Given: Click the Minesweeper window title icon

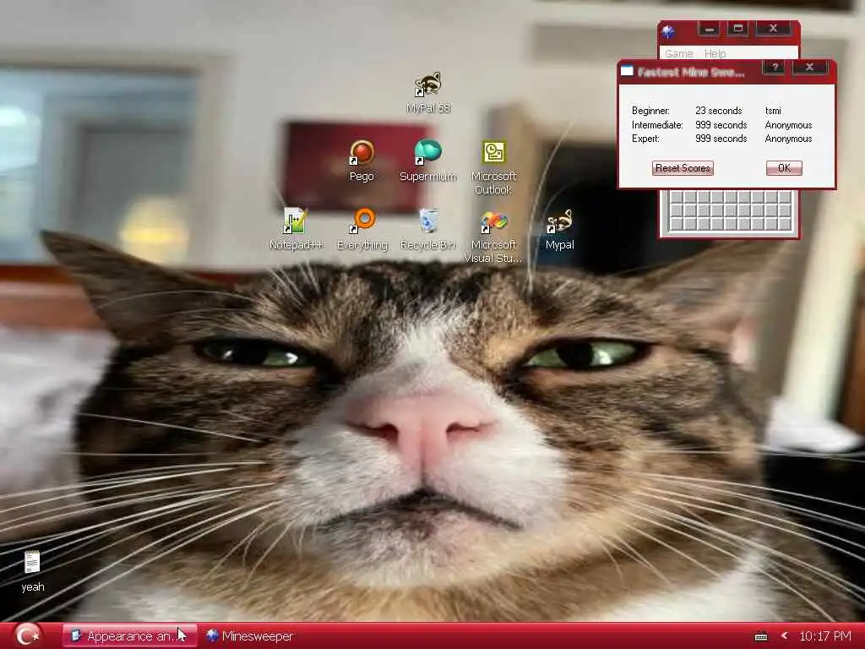Looking at the screenshot, I should 668,31.
